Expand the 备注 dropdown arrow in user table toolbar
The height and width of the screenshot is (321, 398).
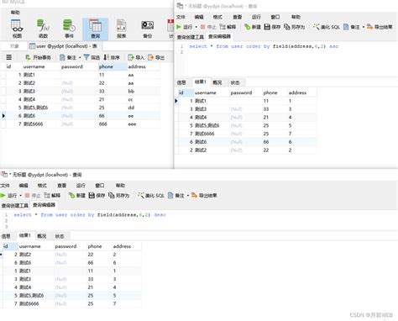(80, 57)
